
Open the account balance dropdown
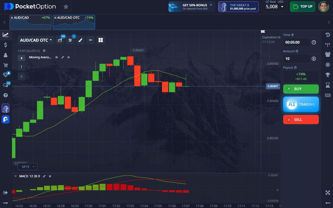[x=274, y=7]
